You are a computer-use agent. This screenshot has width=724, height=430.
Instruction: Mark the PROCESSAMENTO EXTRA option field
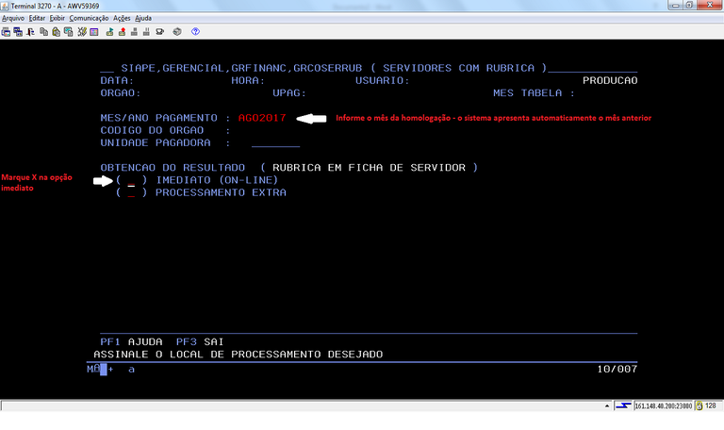tap(131, 192)
